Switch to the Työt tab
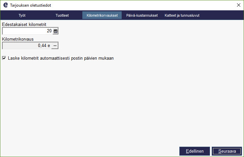 point(22,15)
